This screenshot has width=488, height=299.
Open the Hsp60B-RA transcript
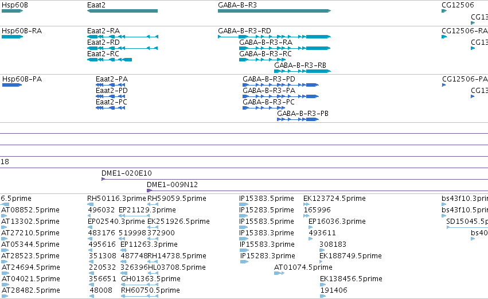click(22, 31)
